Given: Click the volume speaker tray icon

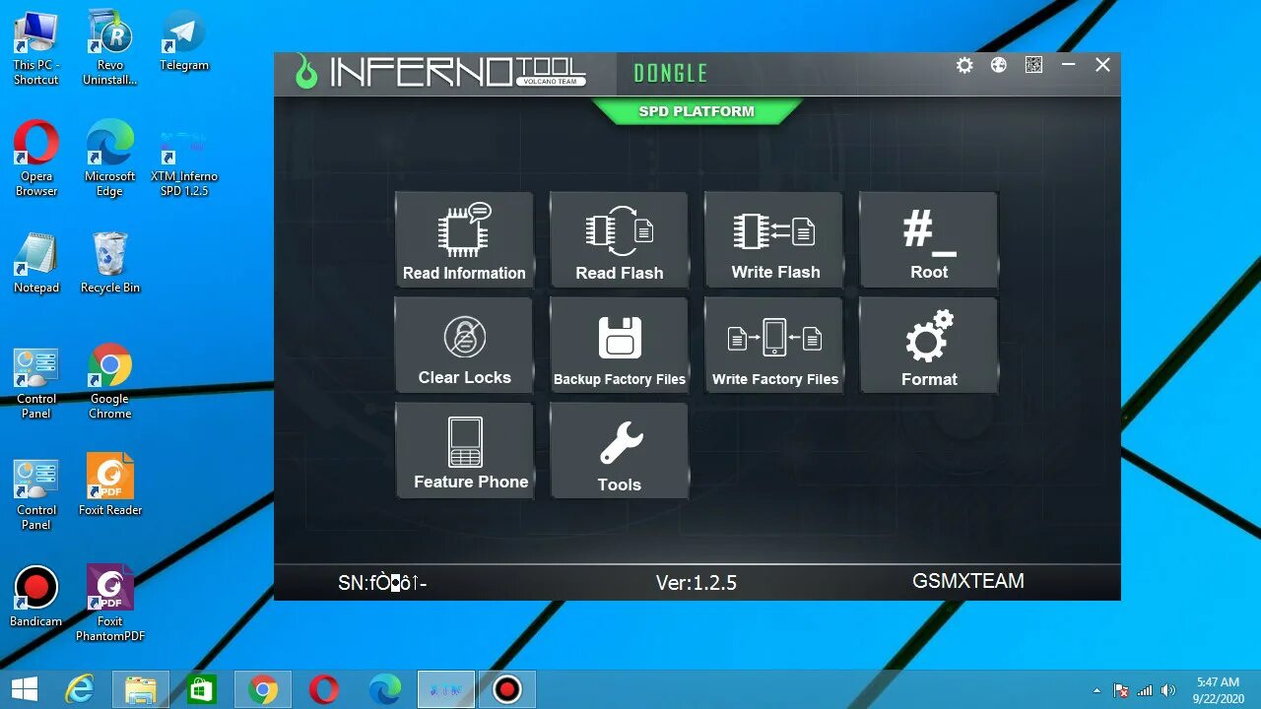Looking at the screenshot, I should [x=1168, y=690].
